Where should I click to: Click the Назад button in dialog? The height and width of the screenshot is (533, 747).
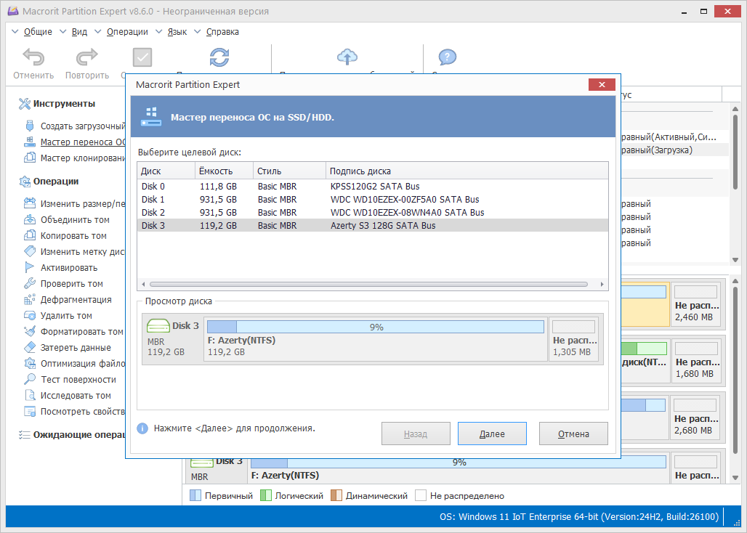coord(416,434)
